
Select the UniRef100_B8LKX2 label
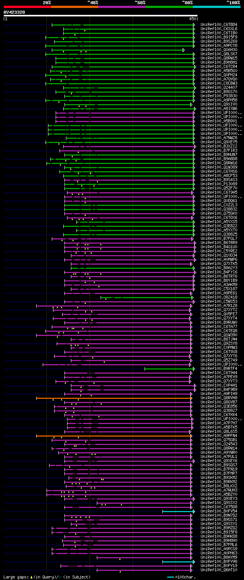point(219,486)
